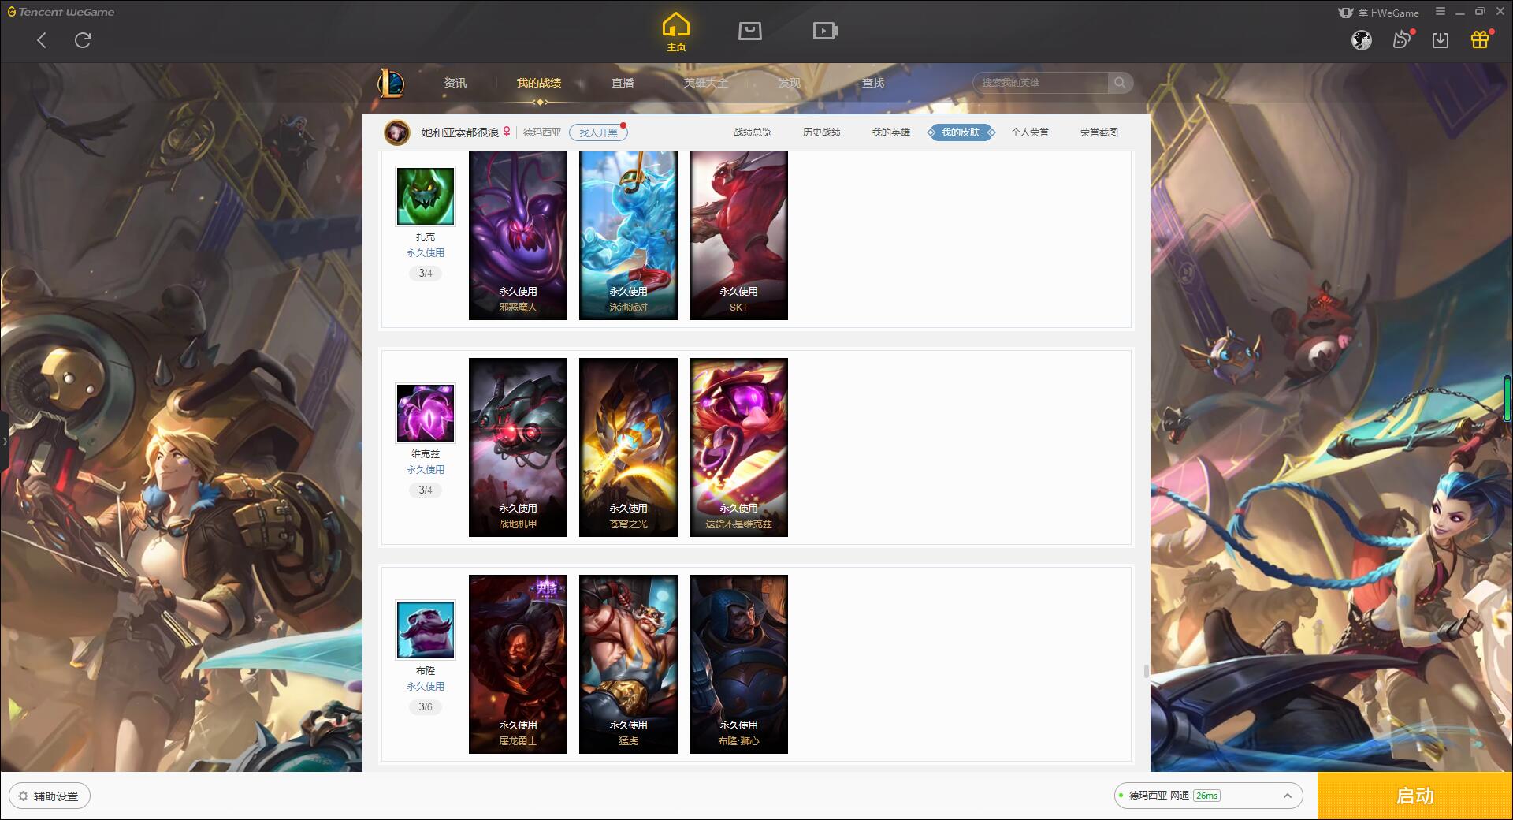Switch to 历史战绩 sub-tab
Screen dimensions: 1513x820
pos(822,132)
